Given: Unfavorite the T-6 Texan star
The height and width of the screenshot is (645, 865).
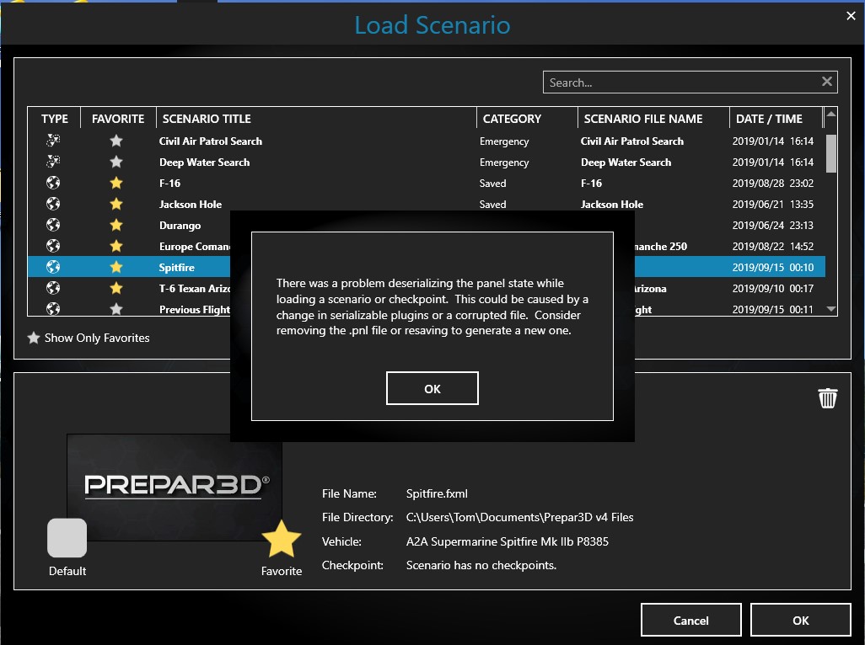Looking at the screenshot, I should tap(116, 288).
